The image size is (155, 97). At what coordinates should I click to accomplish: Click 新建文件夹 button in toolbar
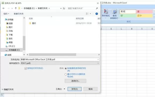coord(19,14)
